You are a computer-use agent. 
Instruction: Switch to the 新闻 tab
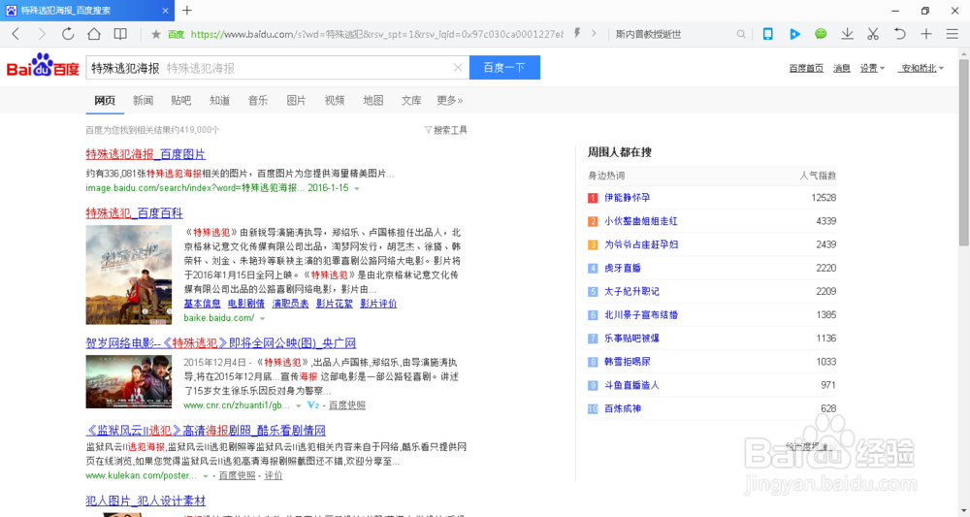tap(143, 100)
